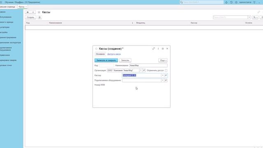Open the Еще dropdown menu
Image resolution: width=263 pixels, height=148 pixels.
click(163, 60)
